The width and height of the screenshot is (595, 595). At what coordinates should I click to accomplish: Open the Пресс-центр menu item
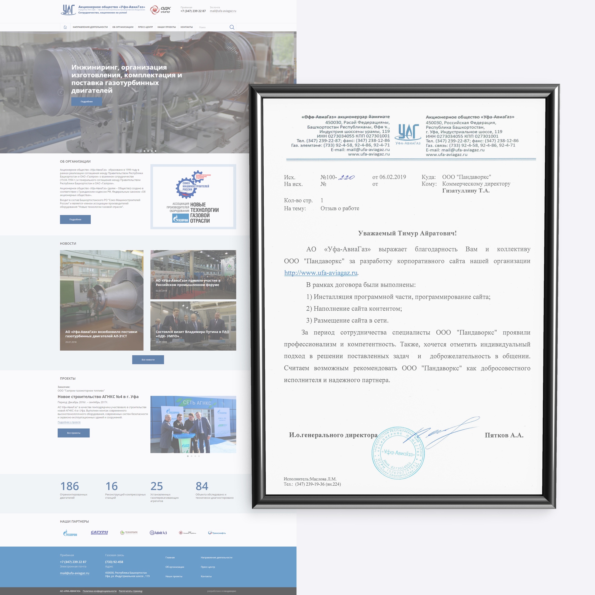[145, 27]
